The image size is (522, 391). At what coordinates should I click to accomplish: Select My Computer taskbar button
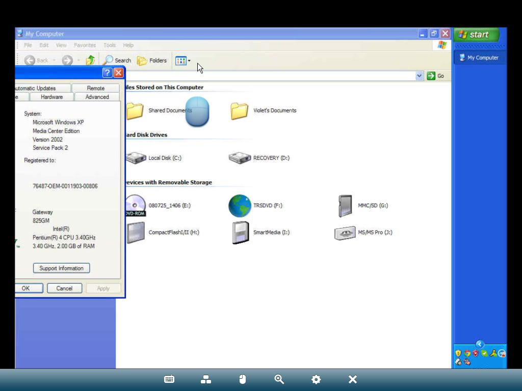point(479,58)
